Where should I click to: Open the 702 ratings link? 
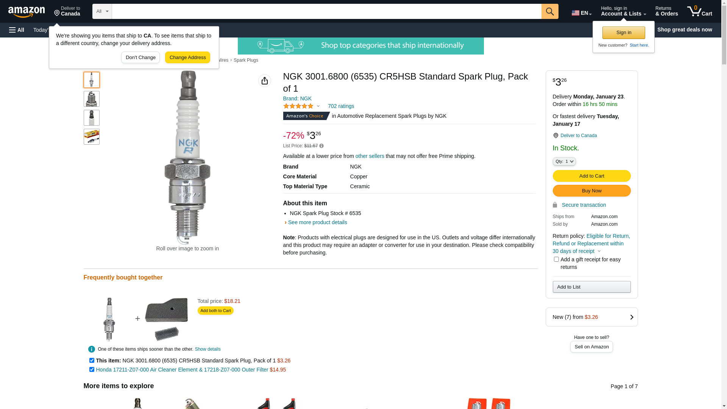coord(341,106)
